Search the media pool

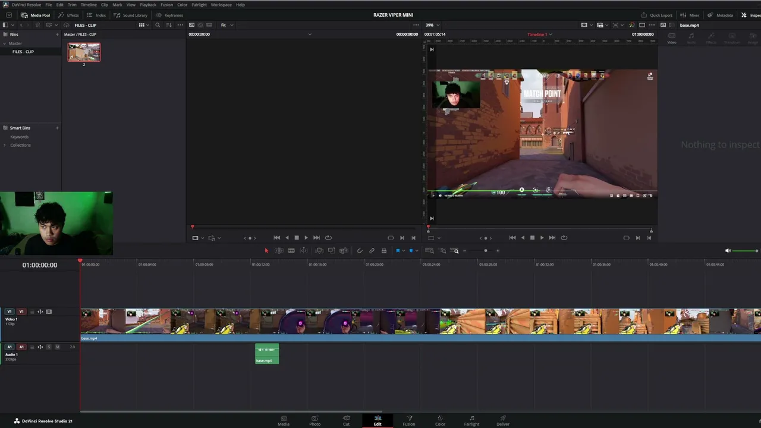(x=158, y=25)
